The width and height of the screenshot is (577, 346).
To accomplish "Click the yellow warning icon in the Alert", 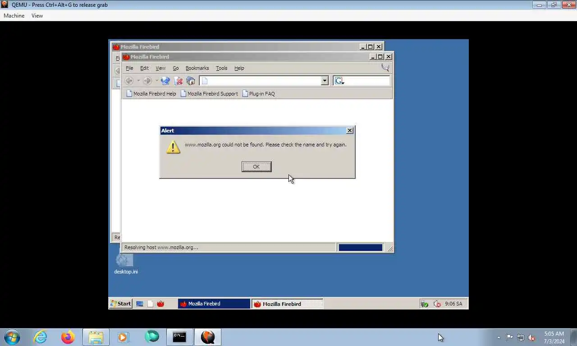I will click(x=174, y=147).
